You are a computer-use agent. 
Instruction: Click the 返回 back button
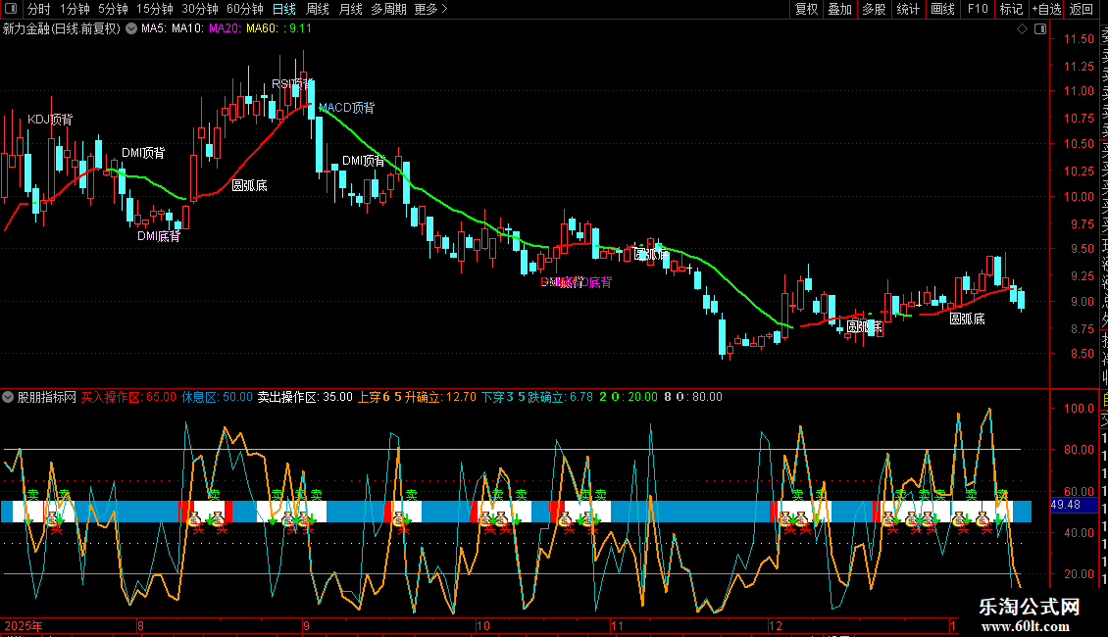(x=1082, y=9)
